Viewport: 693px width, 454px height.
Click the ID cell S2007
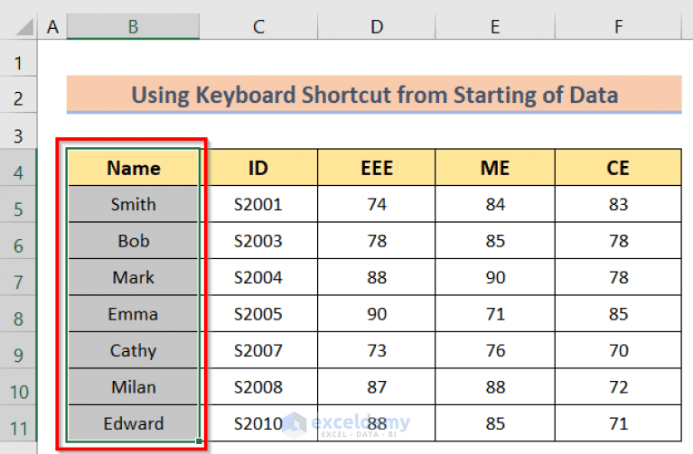tap(258, 351)
